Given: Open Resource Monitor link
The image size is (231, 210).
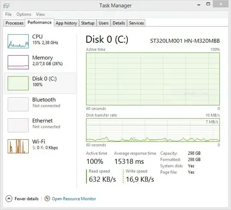Looking at the screenshot, I should pyautogui.click(x=74, y=198).
